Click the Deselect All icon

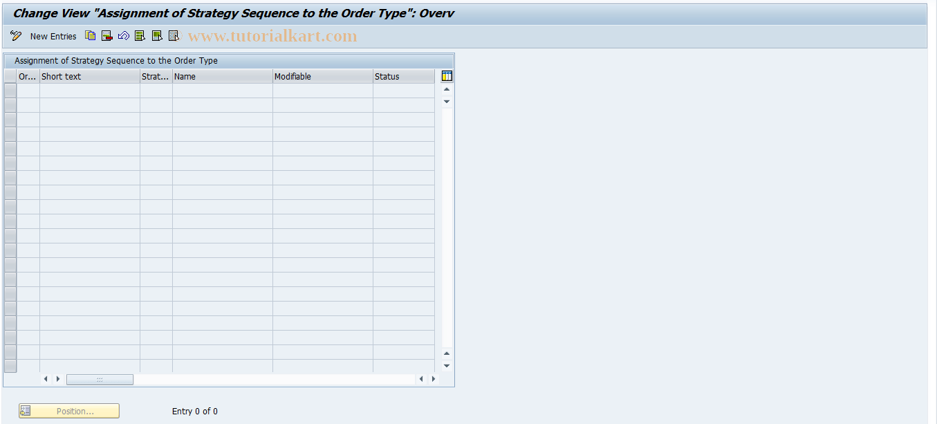pyautogui.click(x=174, y=35)
